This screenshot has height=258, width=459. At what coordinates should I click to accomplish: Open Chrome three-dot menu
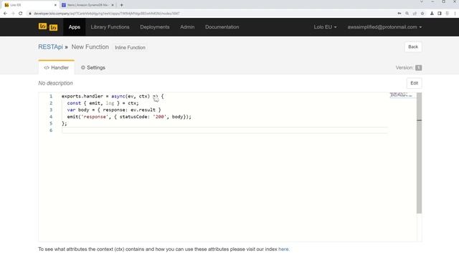455,14
